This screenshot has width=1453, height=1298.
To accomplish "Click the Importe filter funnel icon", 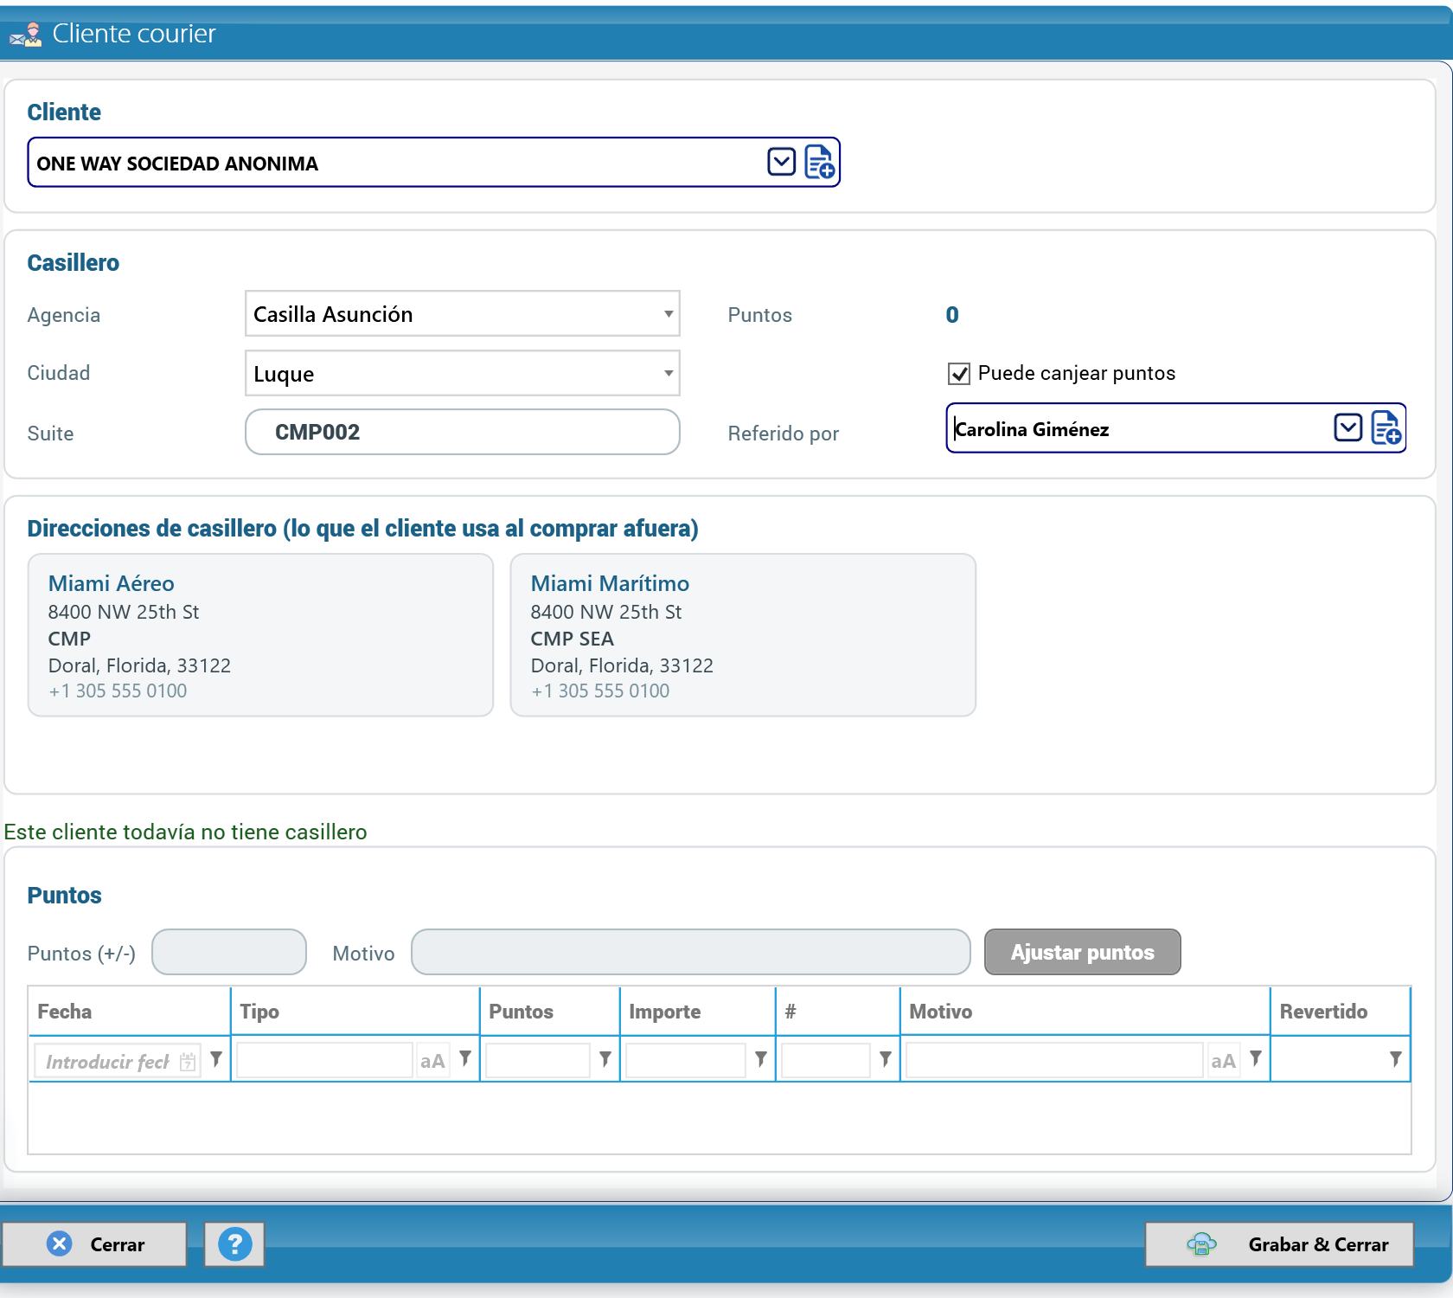I will 761,1058.
